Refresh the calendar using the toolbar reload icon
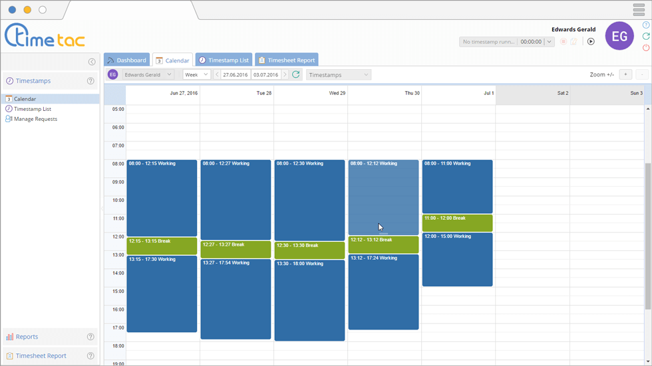652x366 pixels. (296, 74)
